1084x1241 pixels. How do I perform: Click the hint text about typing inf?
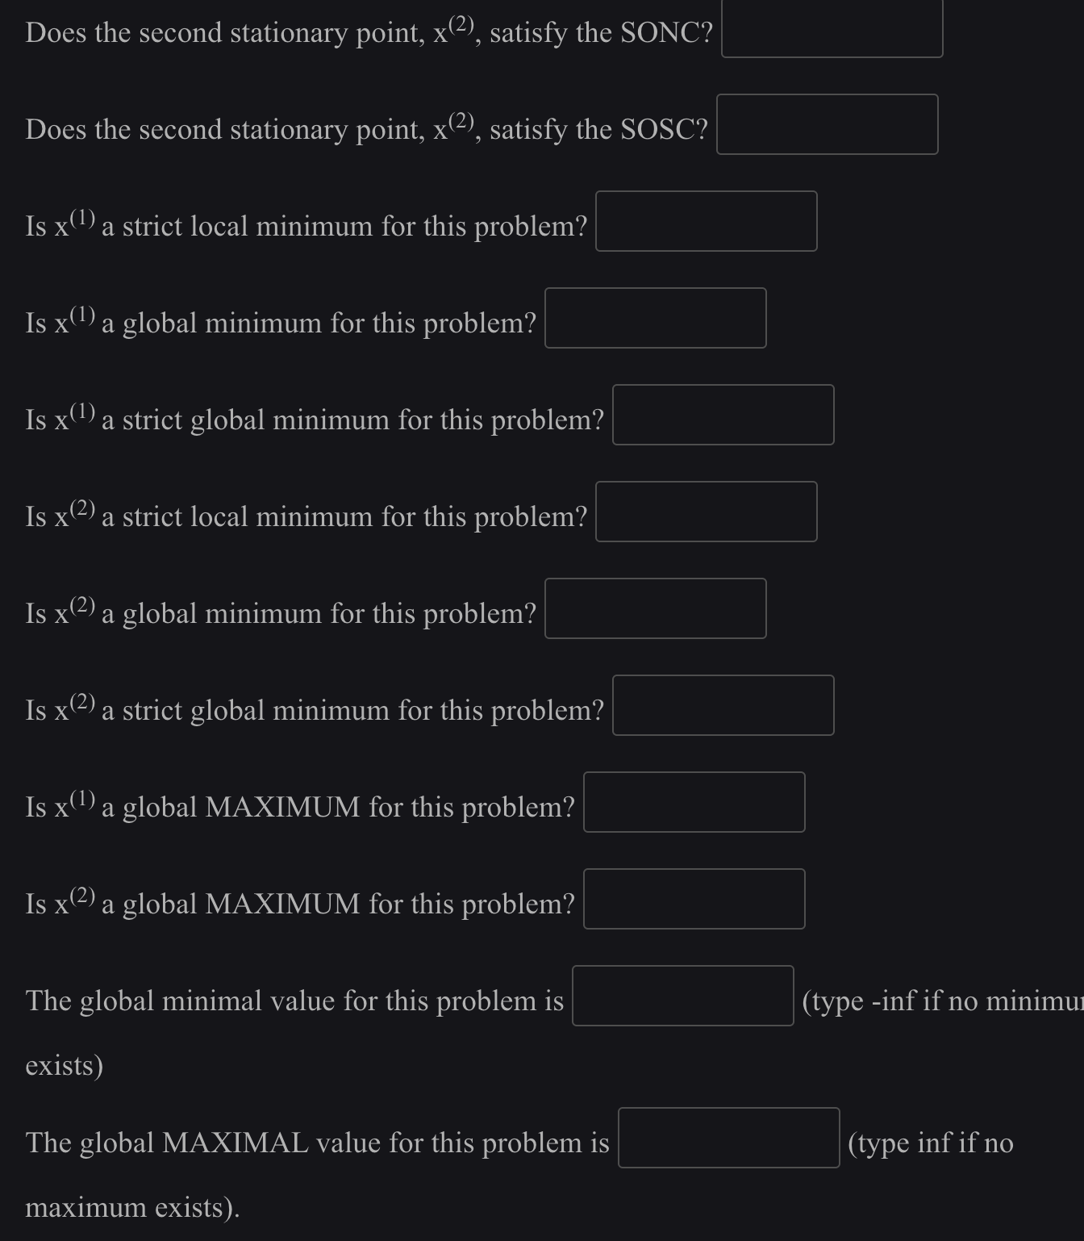pyautogui.click(x=929, y=1143)
